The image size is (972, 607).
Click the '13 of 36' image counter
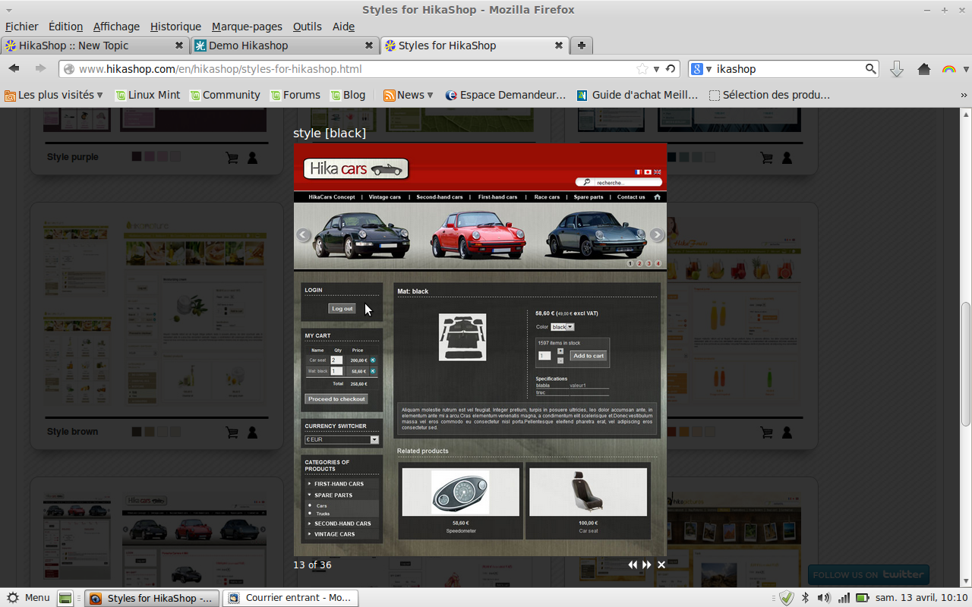point(312,565)
